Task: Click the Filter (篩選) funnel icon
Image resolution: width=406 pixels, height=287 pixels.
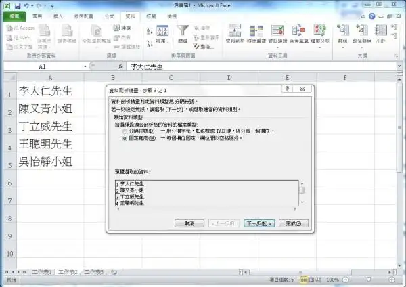Action: pyautogui.click(x=183, y=30)
